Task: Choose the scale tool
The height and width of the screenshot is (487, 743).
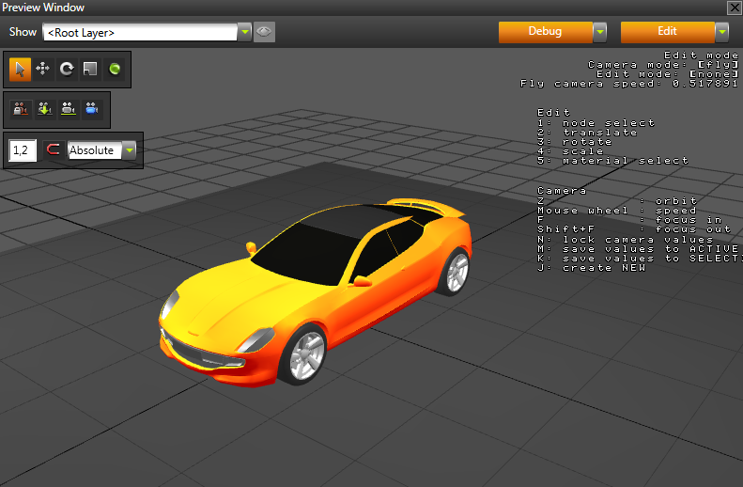Action: [x=90, y=69]
